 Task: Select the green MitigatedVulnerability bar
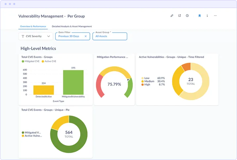click(x=73, y=82)
